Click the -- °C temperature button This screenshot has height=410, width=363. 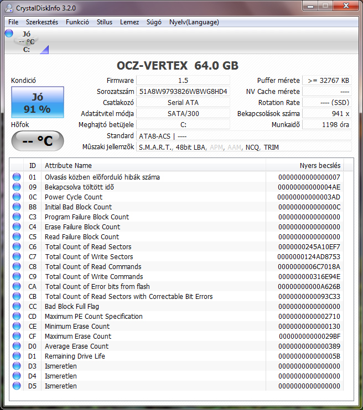pos(38,141)
